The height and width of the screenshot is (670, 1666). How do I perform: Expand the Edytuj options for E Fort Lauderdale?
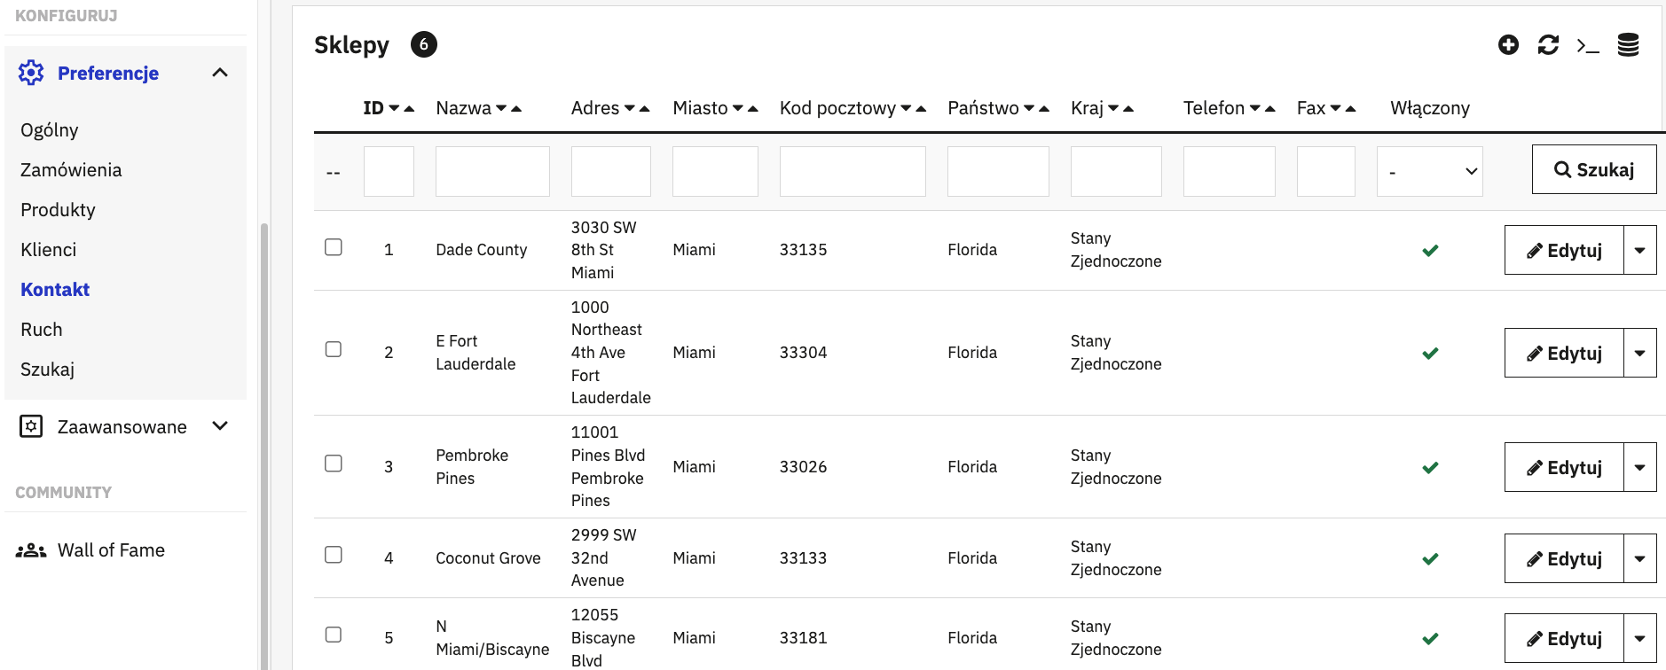pyautogui.click(x=1639, y=353)
